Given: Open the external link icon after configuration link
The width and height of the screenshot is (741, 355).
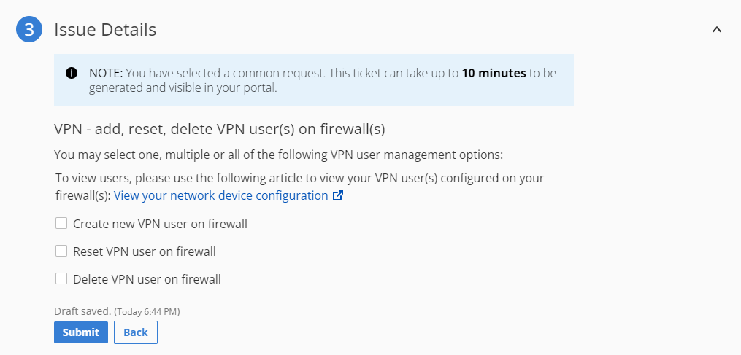Looking at the screenshot, I should coord(337,195).
